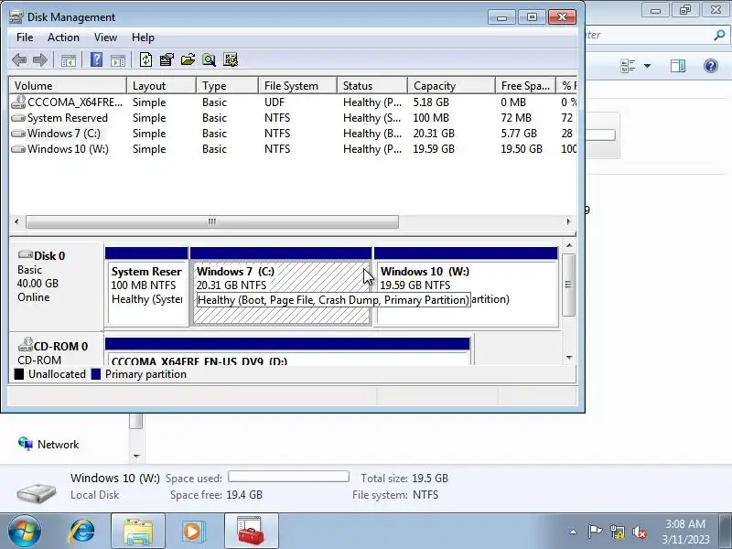
Task: Sort by the Status column header
Action: (x=372, y=86)
